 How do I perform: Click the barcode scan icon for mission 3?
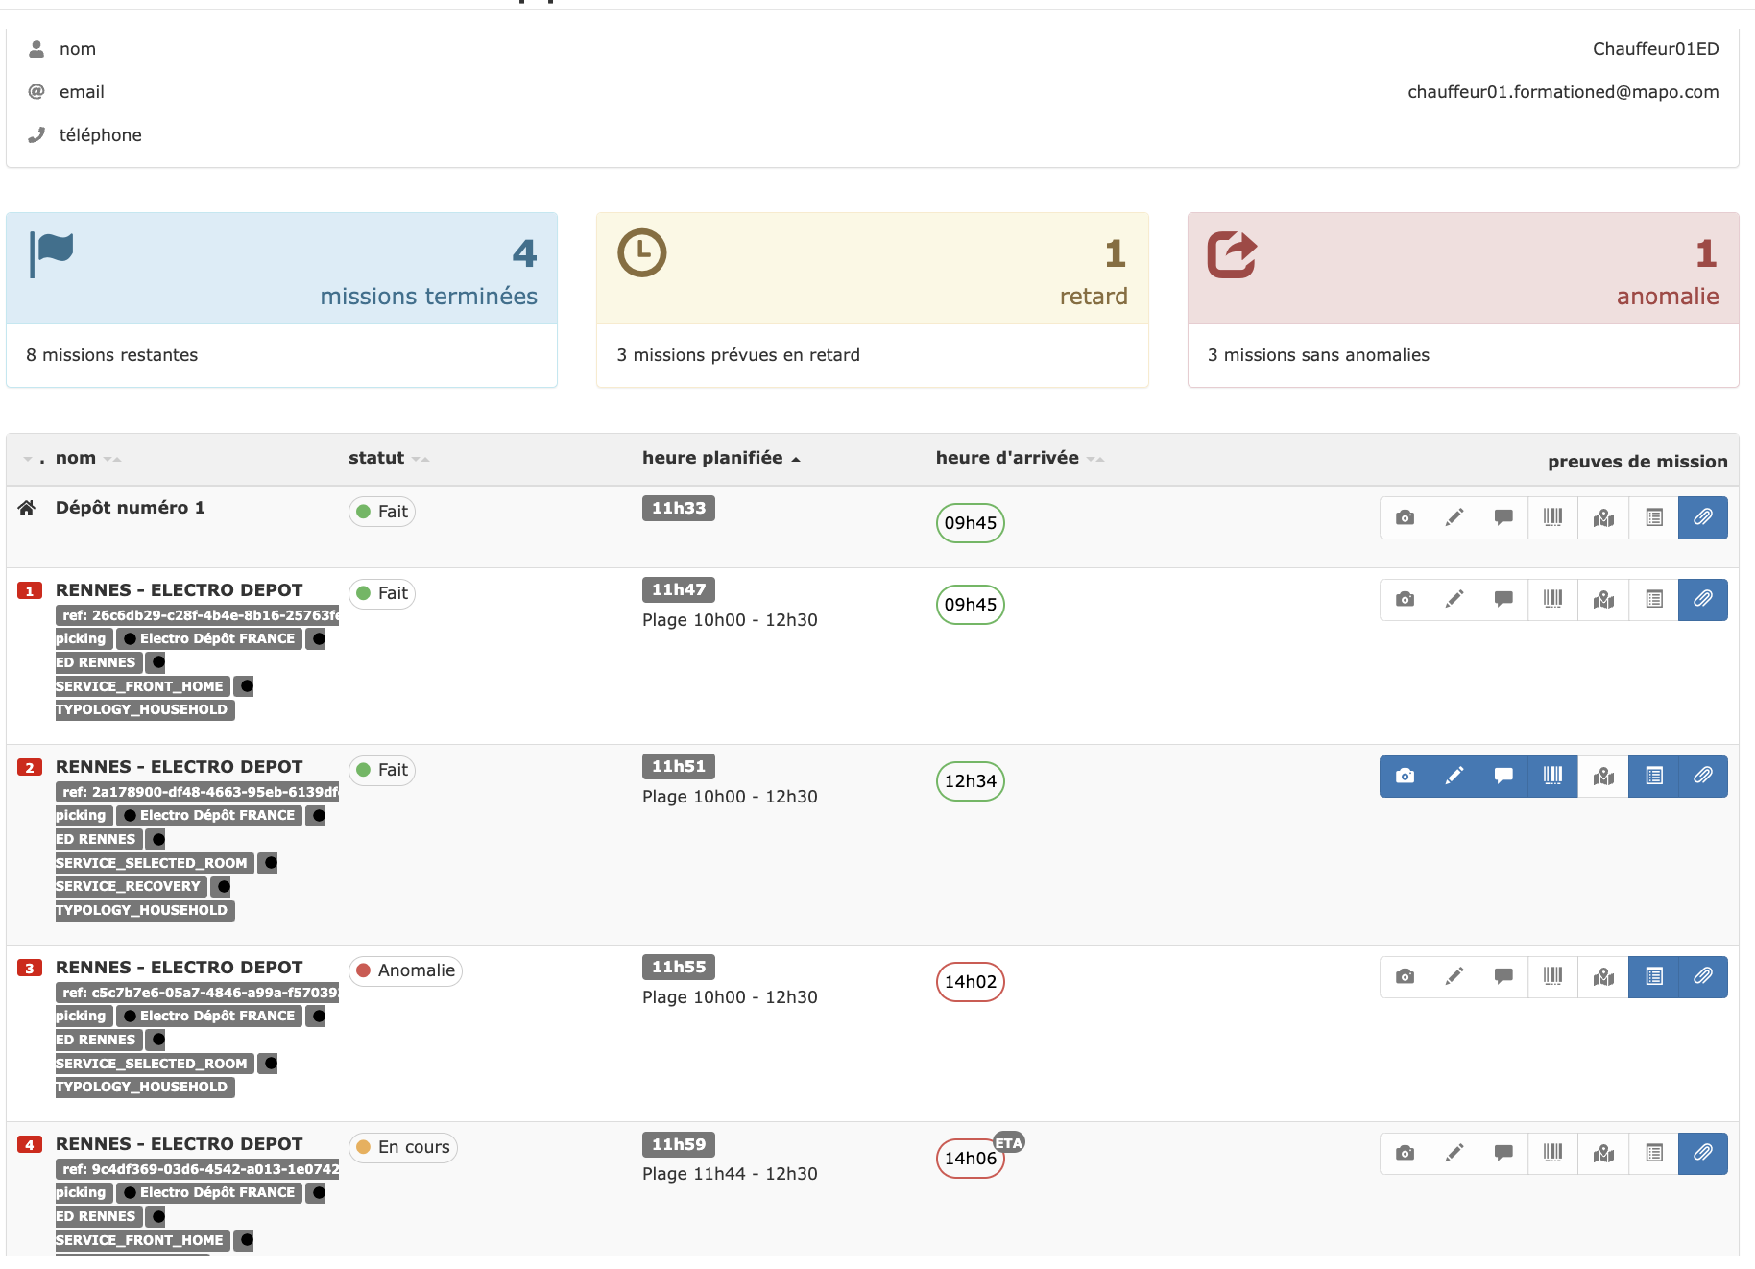[x=1553, y=976]
